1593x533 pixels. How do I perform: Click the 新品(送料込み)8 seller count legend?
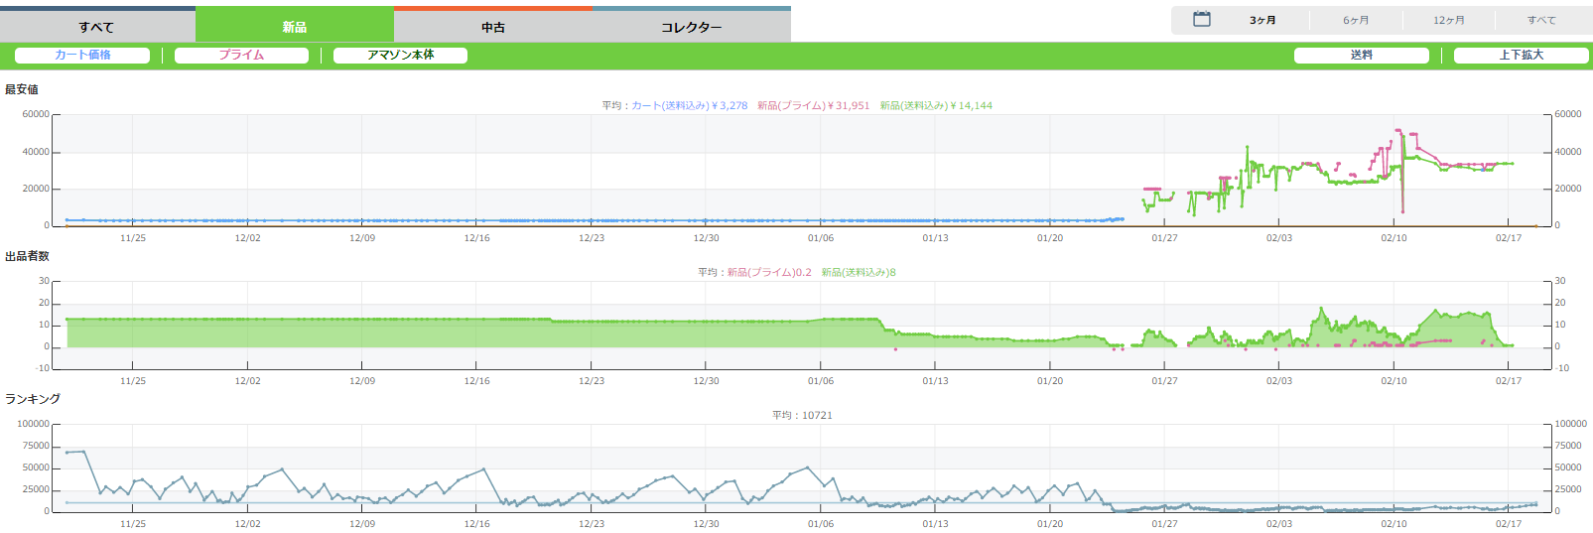pos(859,272)
